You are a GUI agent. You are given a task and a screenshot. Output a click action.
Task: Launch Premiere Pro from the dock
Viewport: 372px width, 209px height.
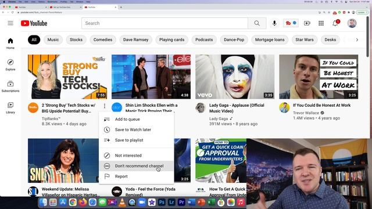point(181,202)
